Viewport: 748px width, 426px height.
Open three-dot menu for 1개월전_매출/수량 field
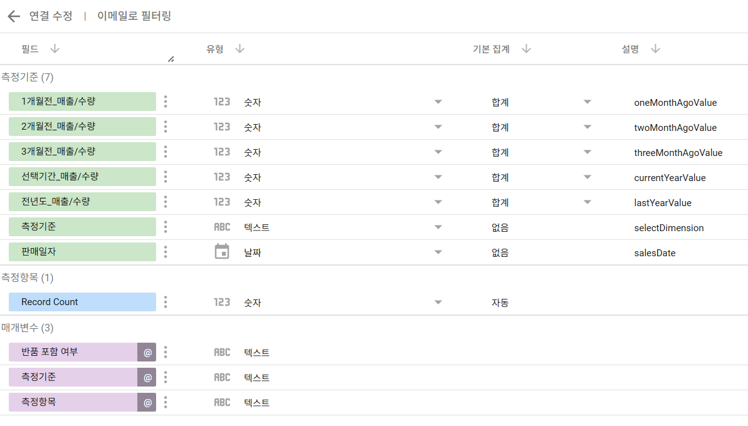166,101
